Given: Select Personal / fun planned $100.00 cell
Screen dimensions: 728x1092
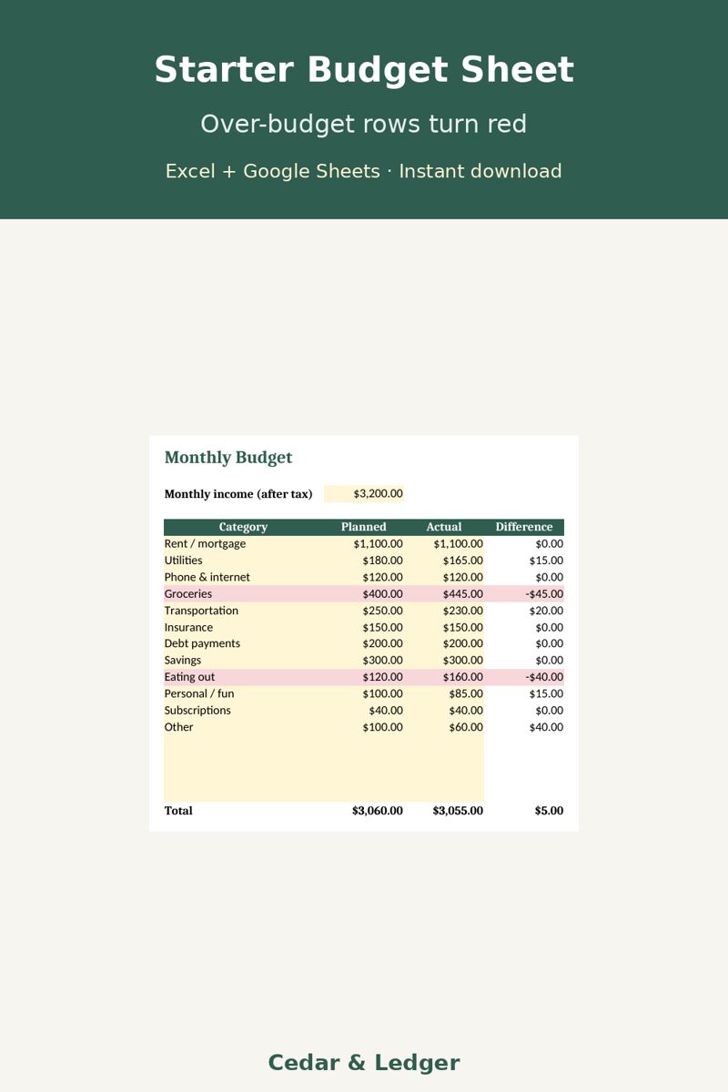Looking at the screenshot, I should click(364, 693).
